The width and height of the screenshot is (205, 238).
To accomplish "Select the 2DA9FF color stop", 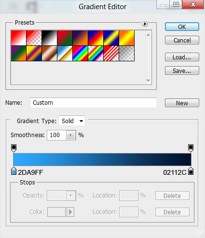I will [x=14, y=171].
